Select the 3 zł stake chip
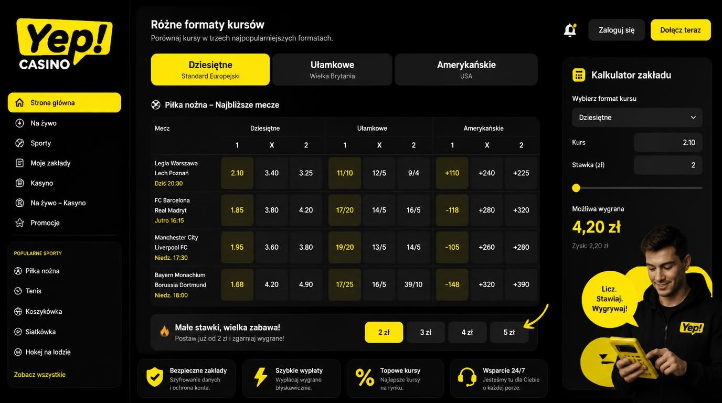 [426, 332]
